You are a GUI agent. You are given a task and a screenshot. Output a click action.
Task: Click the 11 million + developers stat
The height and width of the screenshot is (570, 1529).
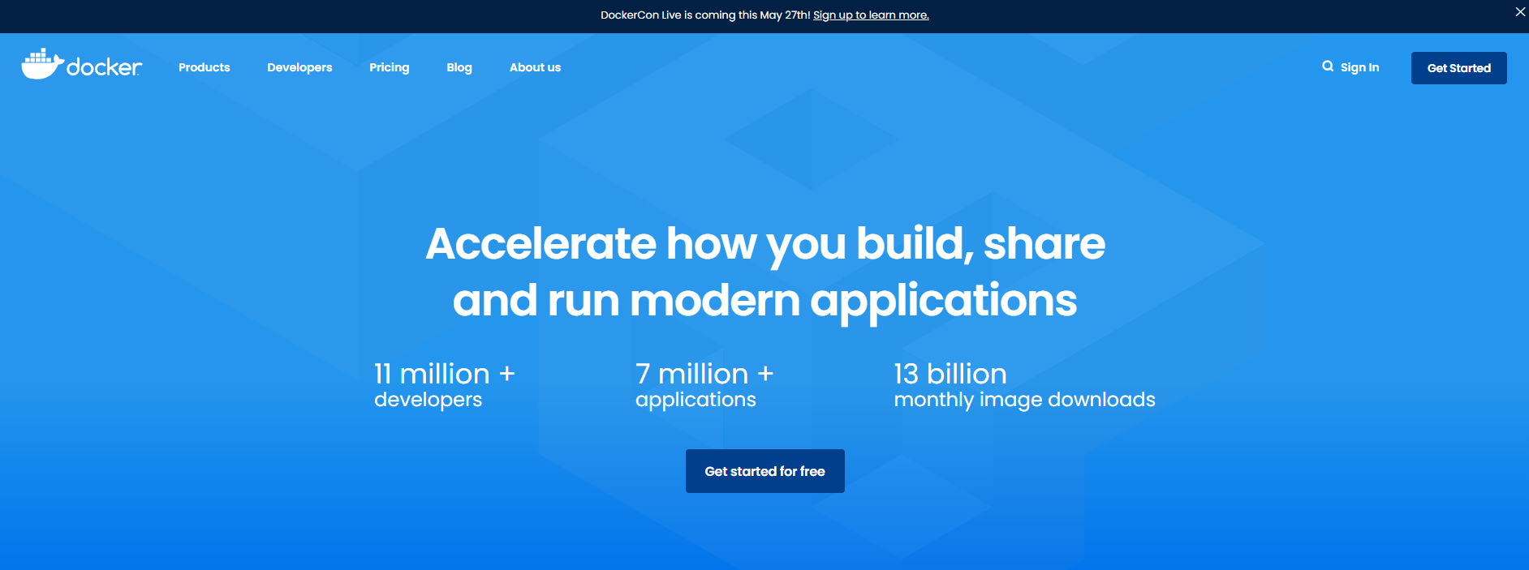444,385
